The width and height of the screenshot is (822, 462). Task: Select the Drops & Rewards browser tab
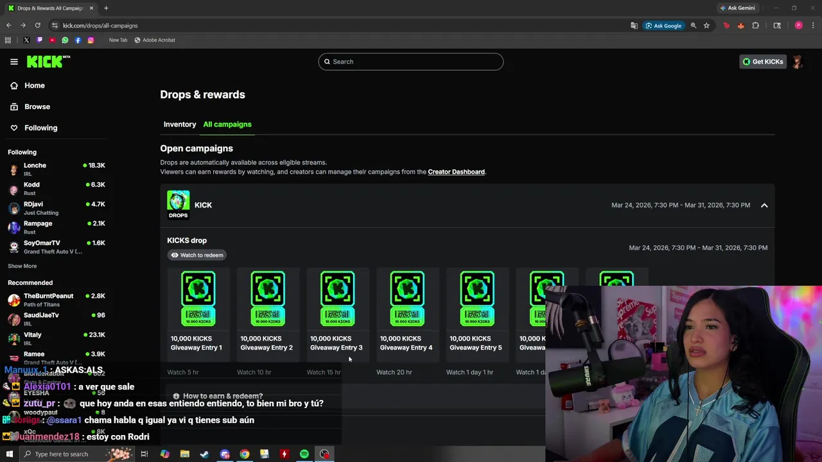50,8
